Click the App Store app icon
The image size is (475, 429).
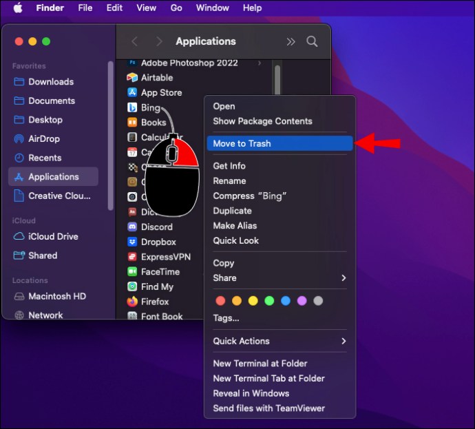(x=132, y=92)
